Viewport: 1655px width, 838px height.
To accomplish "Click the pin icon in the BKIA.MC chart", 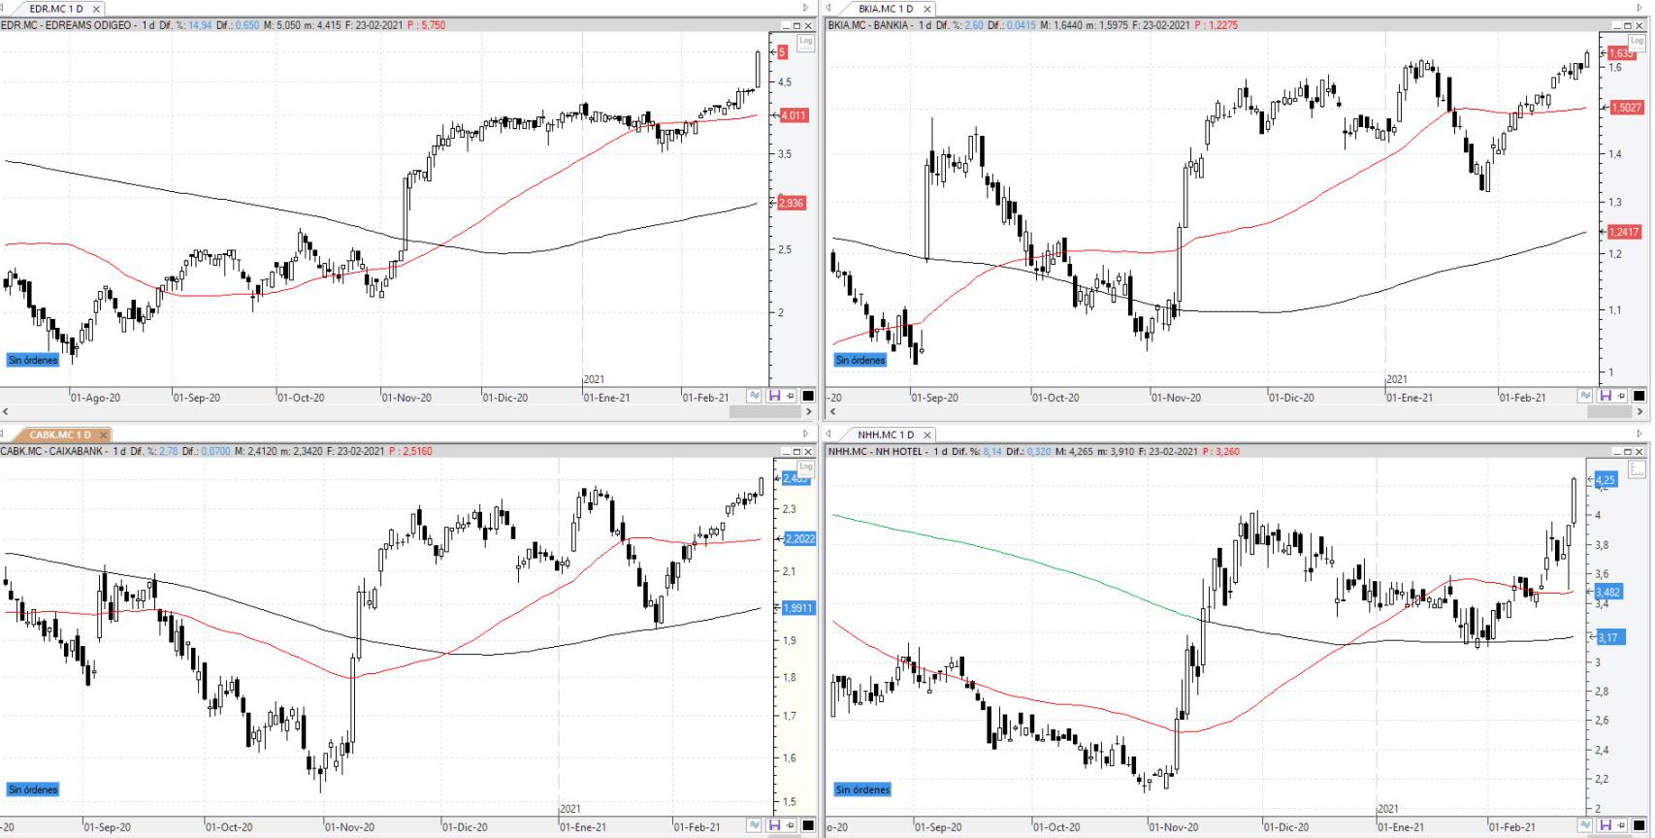I will point(1621,396).
